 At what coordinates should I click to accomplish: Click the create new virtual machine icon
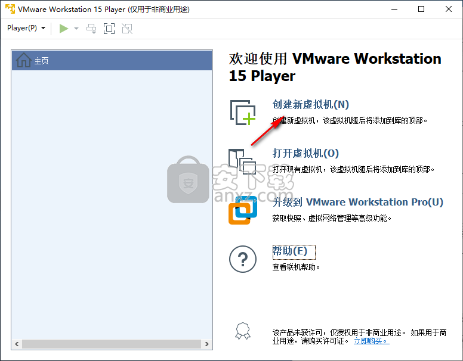pos(243,113)
